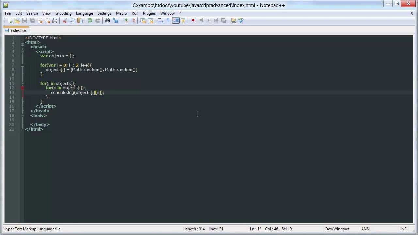Click the DOCTYPE html line
Image resolution: width=418 pixels, height=235 pixels.
(43, 38)
